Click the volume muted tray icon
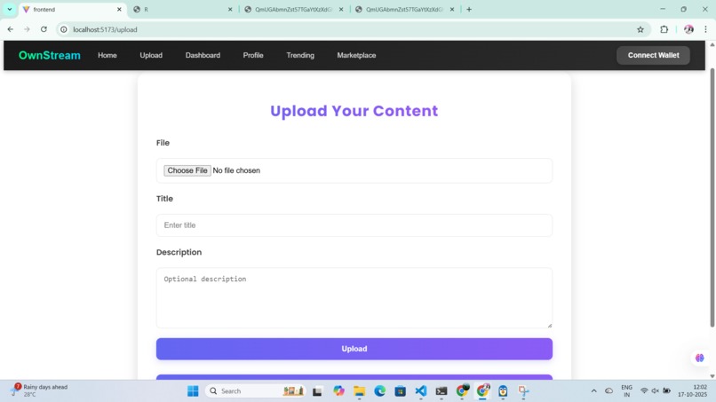The image size is (716, 402). [x=656, y=391]
